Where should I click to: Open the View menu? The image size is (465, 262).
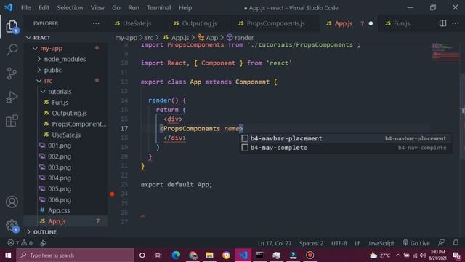coord(97,8)
